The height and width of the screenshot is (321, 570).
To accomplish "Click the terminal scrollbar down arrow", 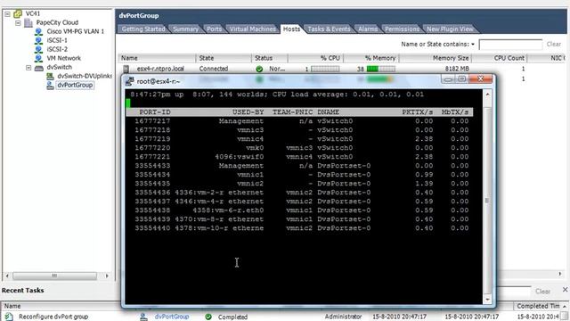I will [x=487, y=300].
